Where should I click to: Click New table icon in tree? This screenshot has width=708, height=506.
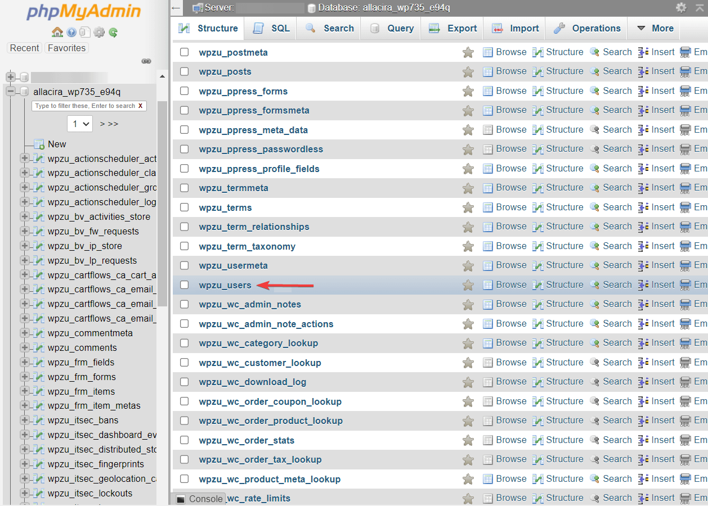click(x=39, y=144)
